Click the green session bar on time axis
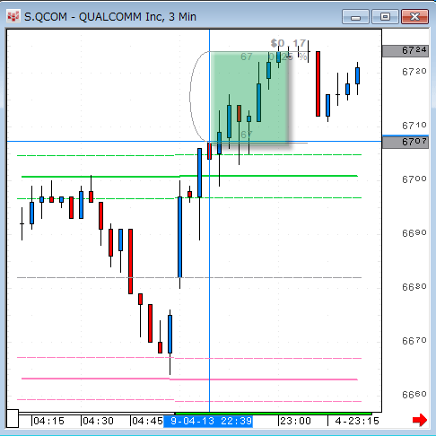 click(273, 414)
